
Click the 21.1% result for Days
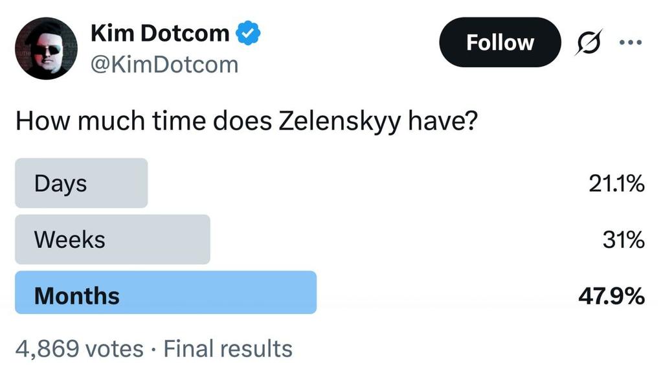tap(616, 185)
